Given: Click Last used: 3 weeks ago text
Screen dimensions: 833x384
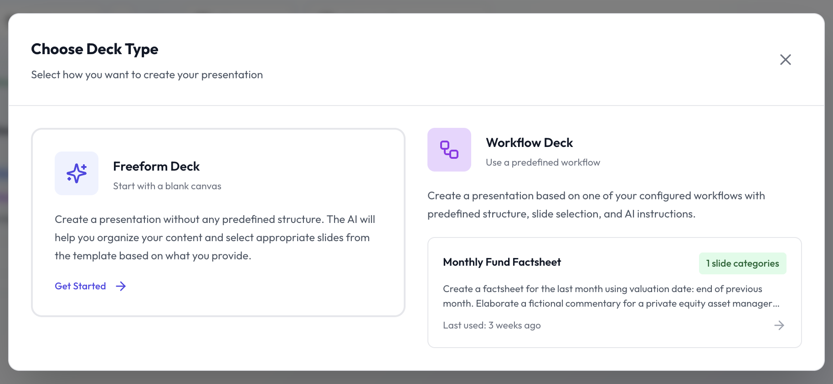Looking at the screenshot, I should pos(492,325).
